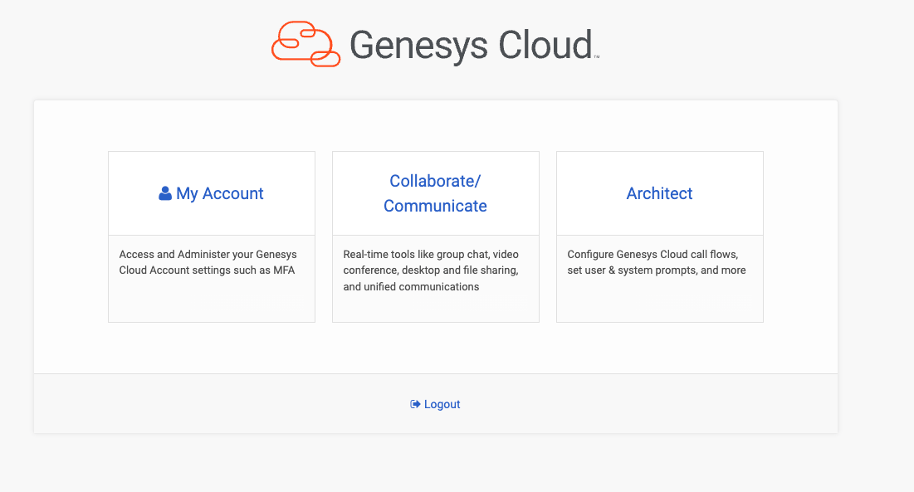Open the Architect link
This screenshot has height=492, width=914.
pyautogui.click(x=659, y=193)
